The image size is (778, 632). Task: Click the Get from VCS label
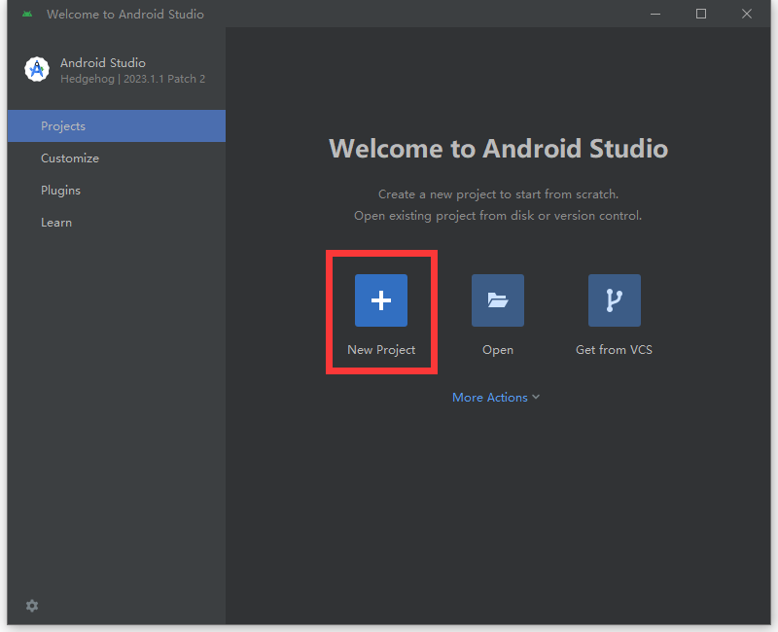[x=615, y=350]
